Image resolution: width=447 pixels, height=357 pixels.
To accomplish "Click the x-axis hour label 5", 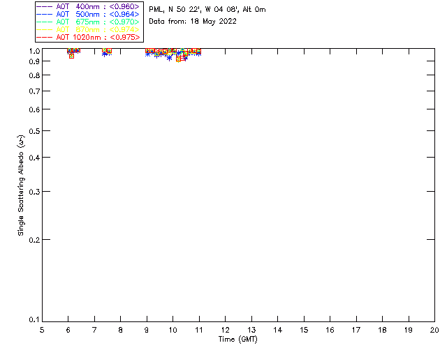I will tap(42, 330).
